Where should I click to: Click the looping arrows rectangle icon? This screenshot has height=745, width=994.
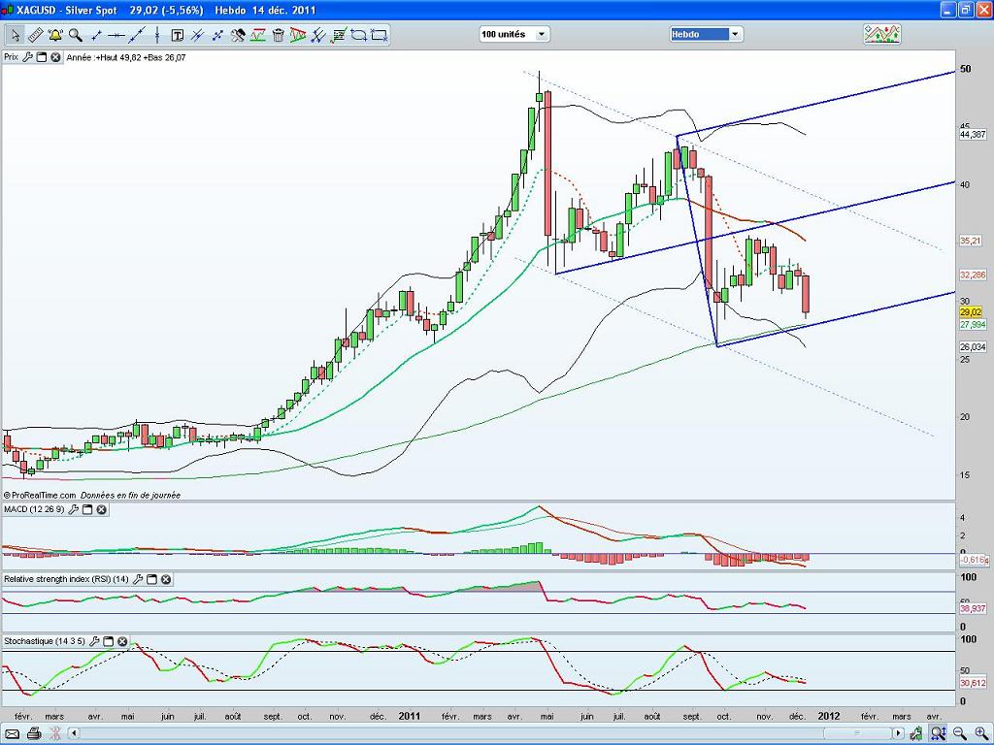pyautogui.click(x=359, y=35)
